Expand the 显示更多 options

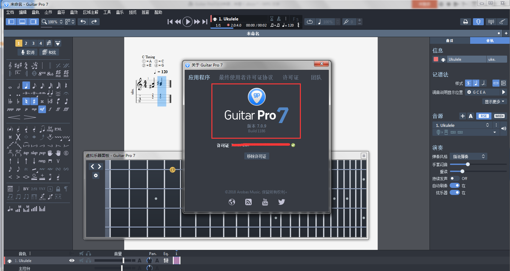pyautogui.click(x=494, y=102)
